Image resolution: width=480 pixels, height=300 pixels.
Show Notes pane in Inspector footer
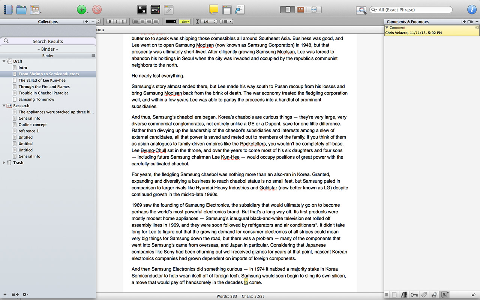(x=394, y=295)
